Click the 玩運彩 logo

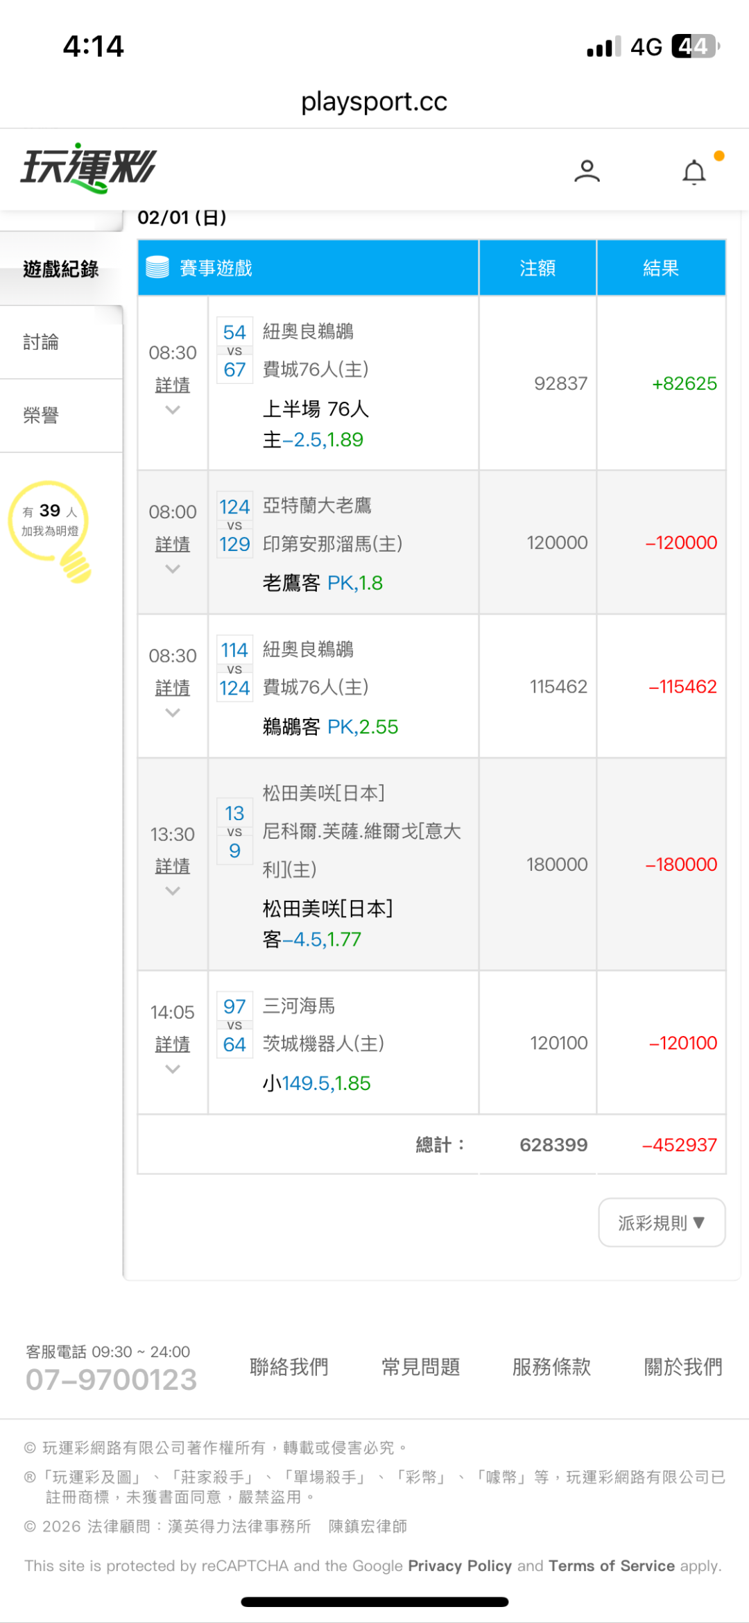tap(89, 169)
